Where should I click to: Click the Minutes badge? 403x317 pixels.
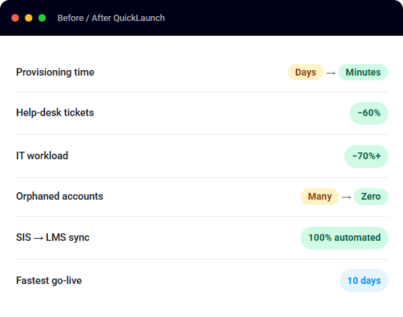click(363, 72)
